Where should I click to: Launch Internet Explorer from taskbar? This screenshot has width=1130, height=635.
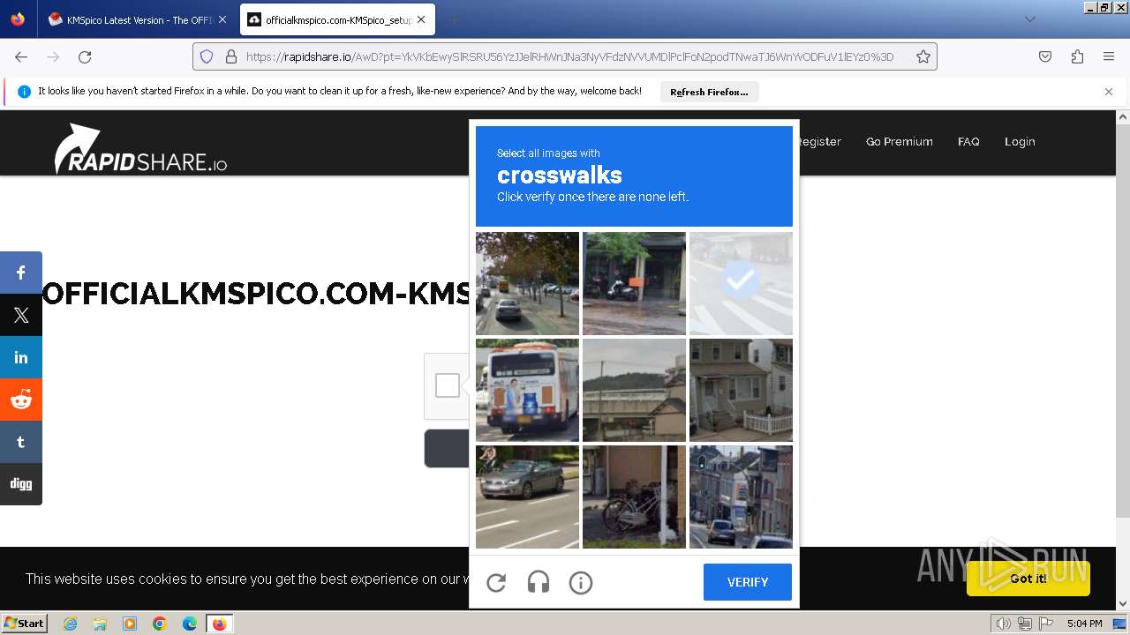[70, 624]
